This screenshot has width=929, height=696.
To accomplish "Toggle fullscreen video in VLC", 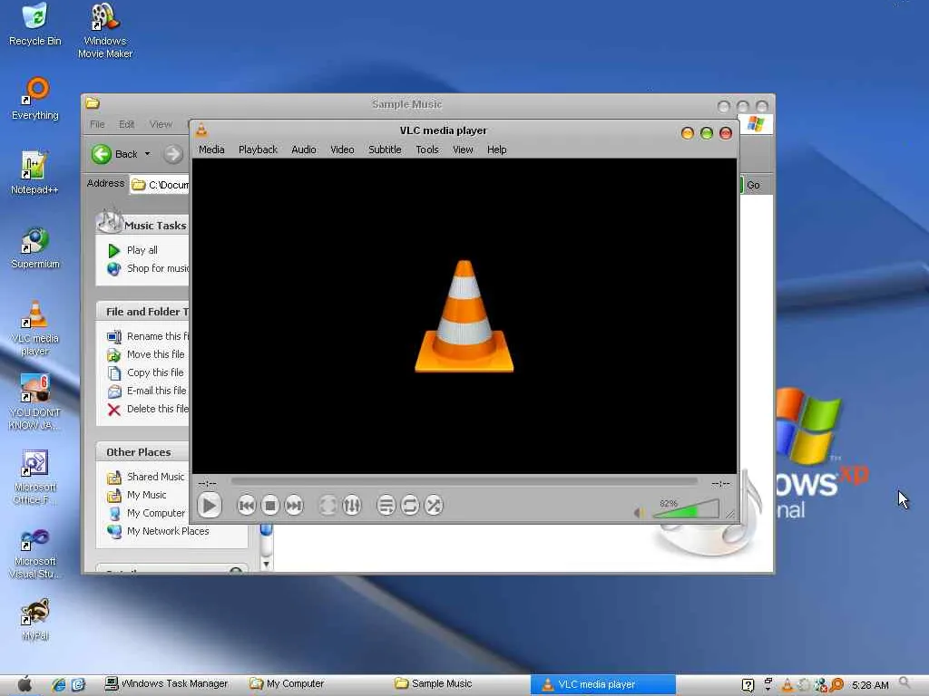I will click(x=328, y=506).
